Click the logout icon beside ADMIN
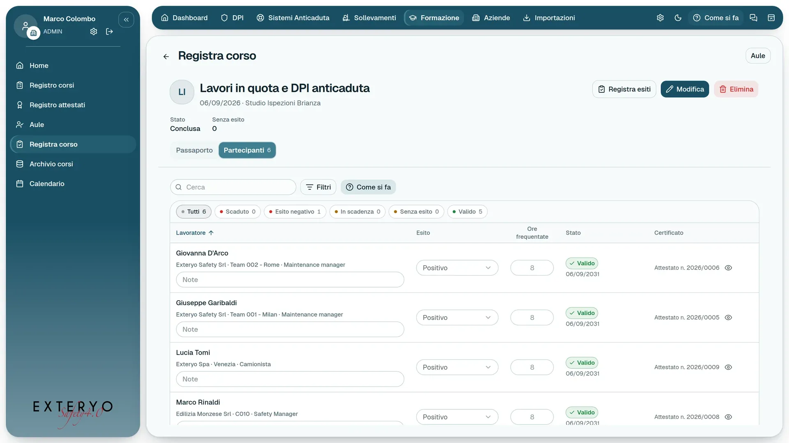The width and height of the screenshot is (789, 443). tap(109, 32)
